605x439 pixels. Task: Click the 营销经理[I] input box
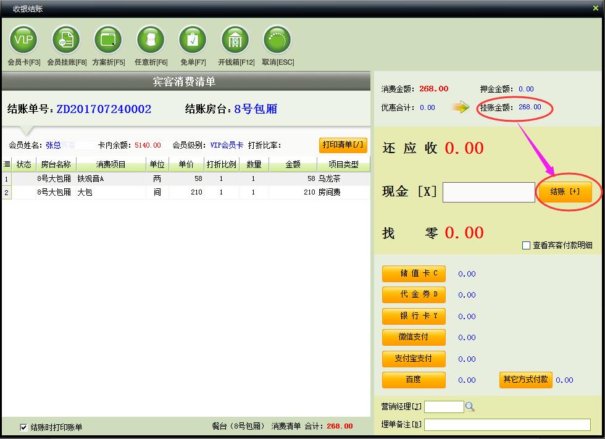[444, 407]
